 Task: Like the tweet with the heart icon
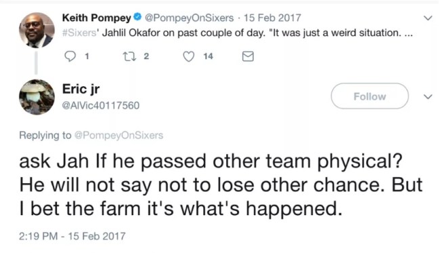tap(189, 56)
